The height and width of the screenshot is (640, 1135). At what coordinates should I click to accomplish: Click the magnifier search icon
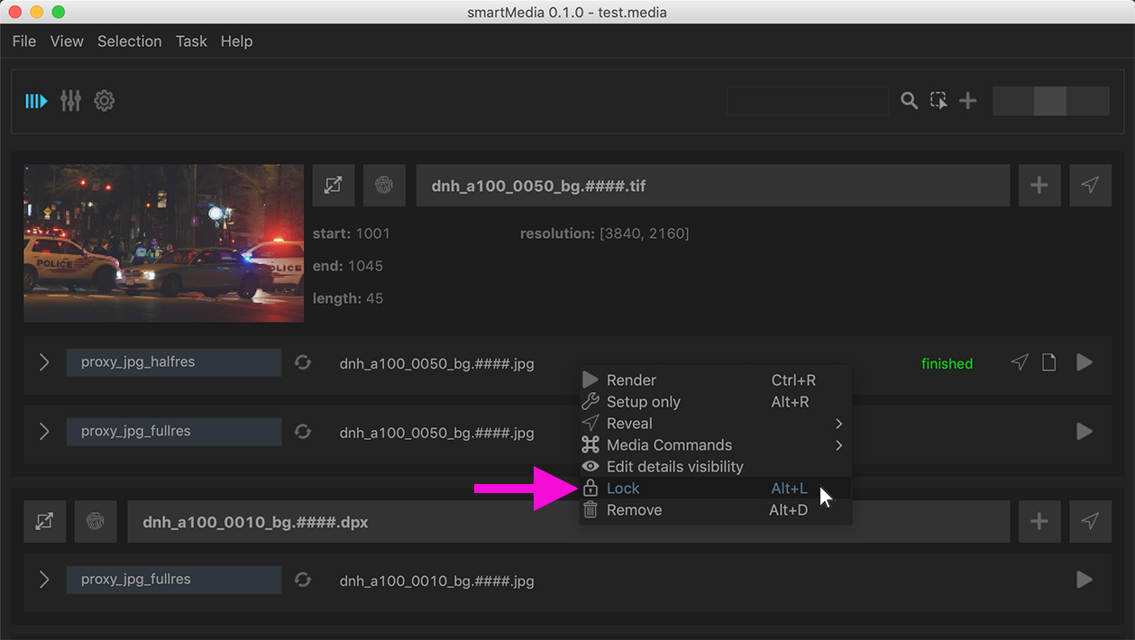[909, 101]
